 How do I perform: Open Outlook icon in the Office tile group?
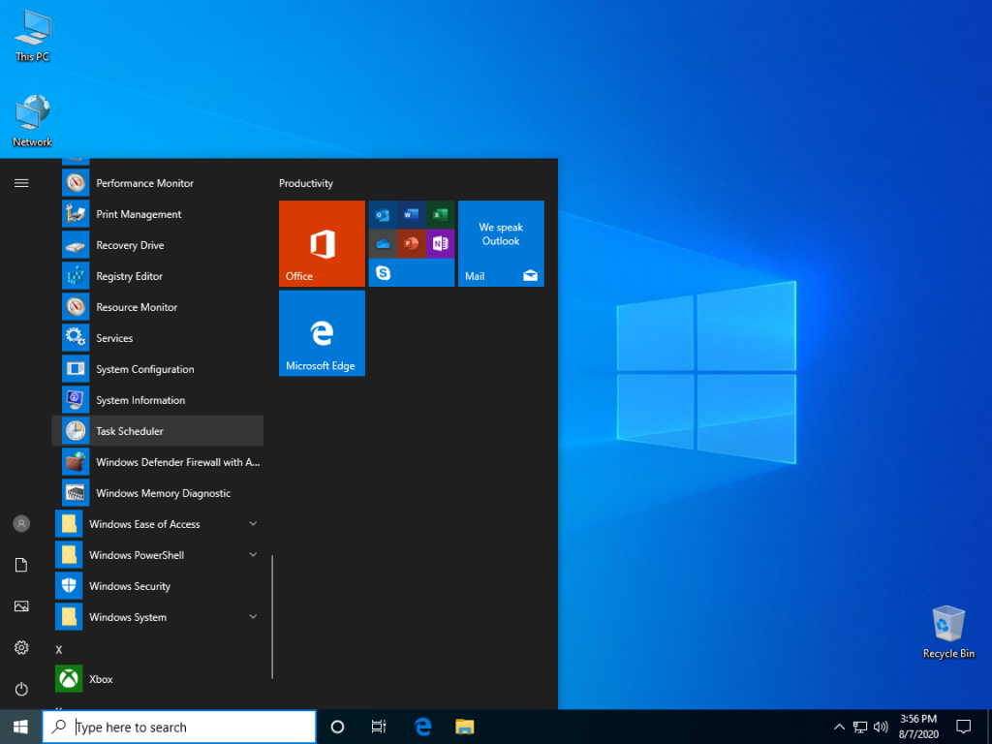click(383, 215)
